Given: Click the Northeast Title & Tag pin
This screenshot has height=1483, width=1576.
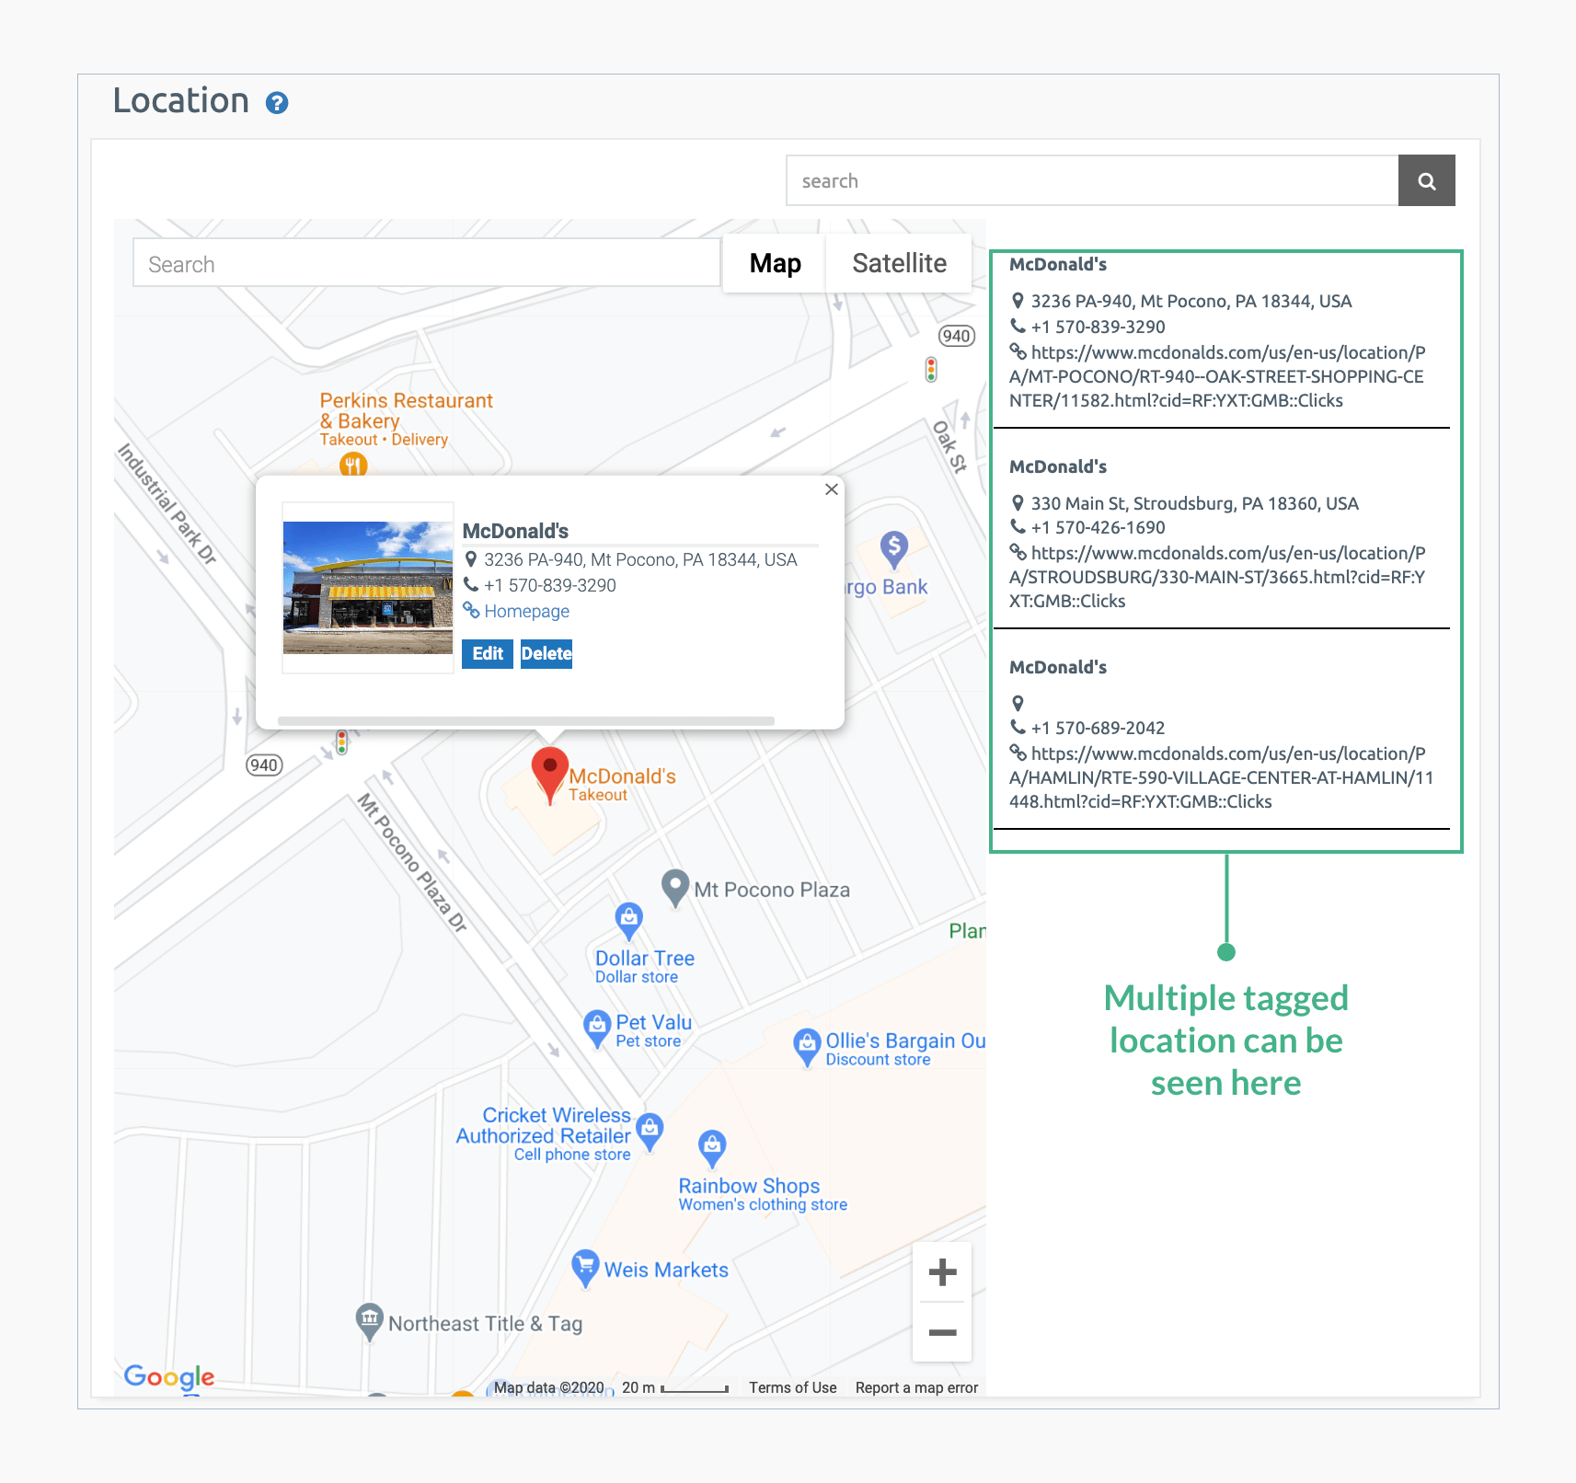Looking at the screenshot, I should click(x=369, y=1322).
